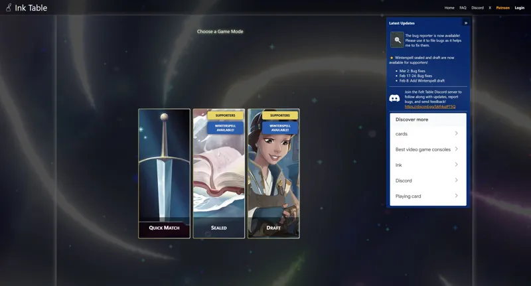The height and width of the screenshot is (286, 531).
Task: Collapse the Latest Updates panel with double arrow
Action: point(465,23)
